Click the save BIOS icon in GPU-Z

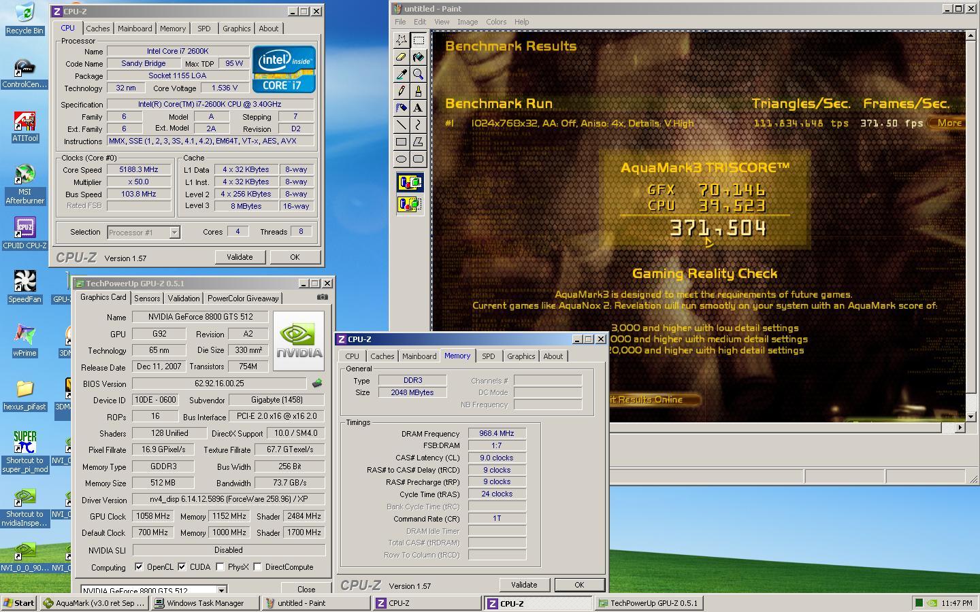[x=317, y=384]
